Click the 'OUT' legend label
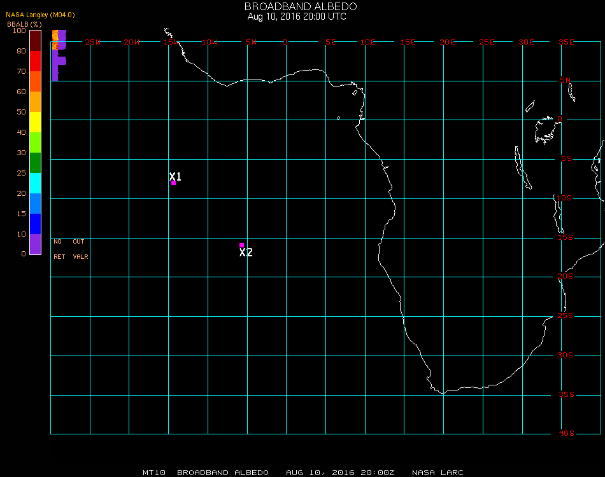605x477 pixels. (x=78, y=242)
